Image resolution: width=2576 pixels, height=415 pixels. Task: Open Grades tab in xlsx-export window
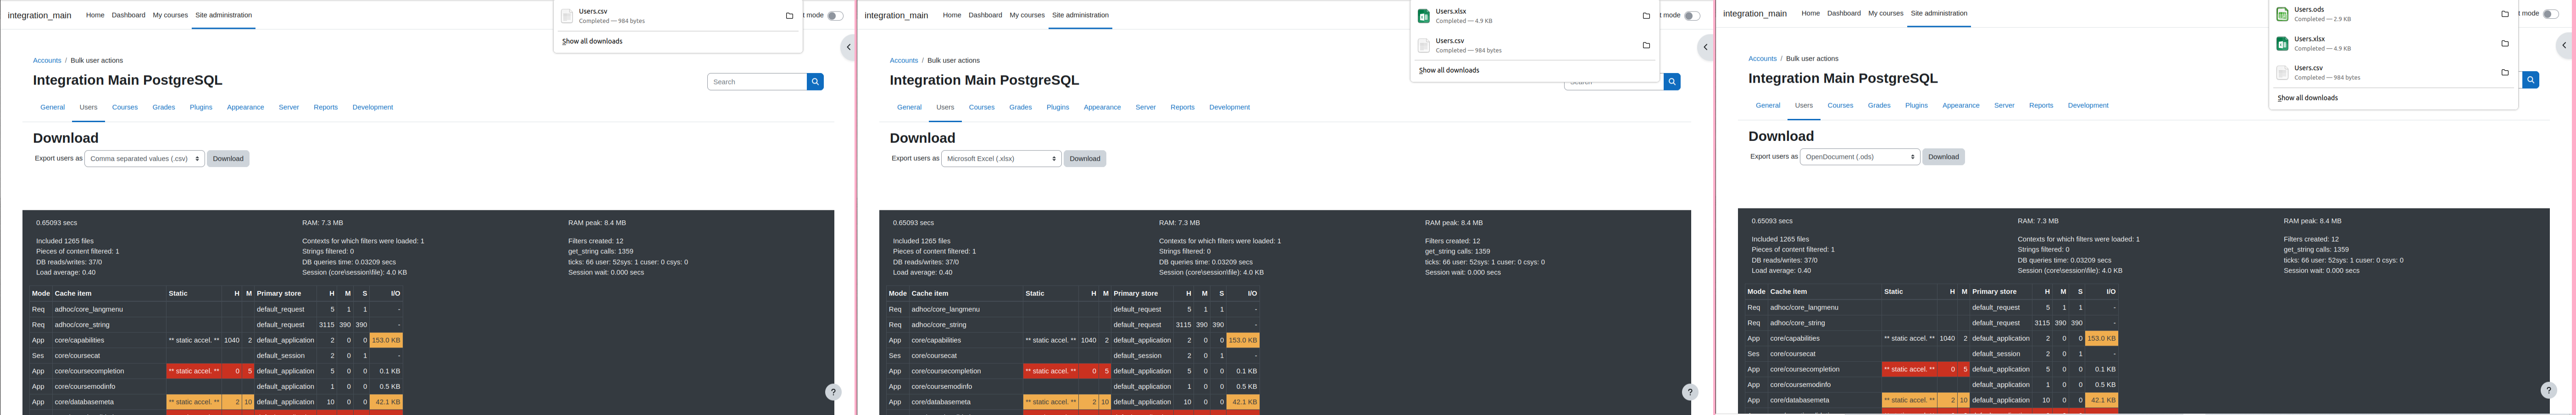1021,107
